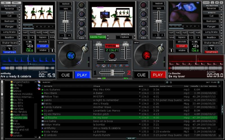
Task: Trigger hot1 cue on deck 1
Action: coord(25,32)
